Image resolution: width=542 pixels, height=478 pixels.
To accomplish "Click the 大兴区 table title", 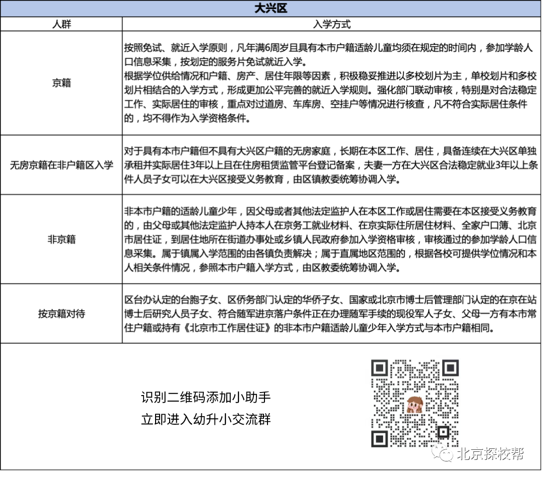I will coord(270,8).
